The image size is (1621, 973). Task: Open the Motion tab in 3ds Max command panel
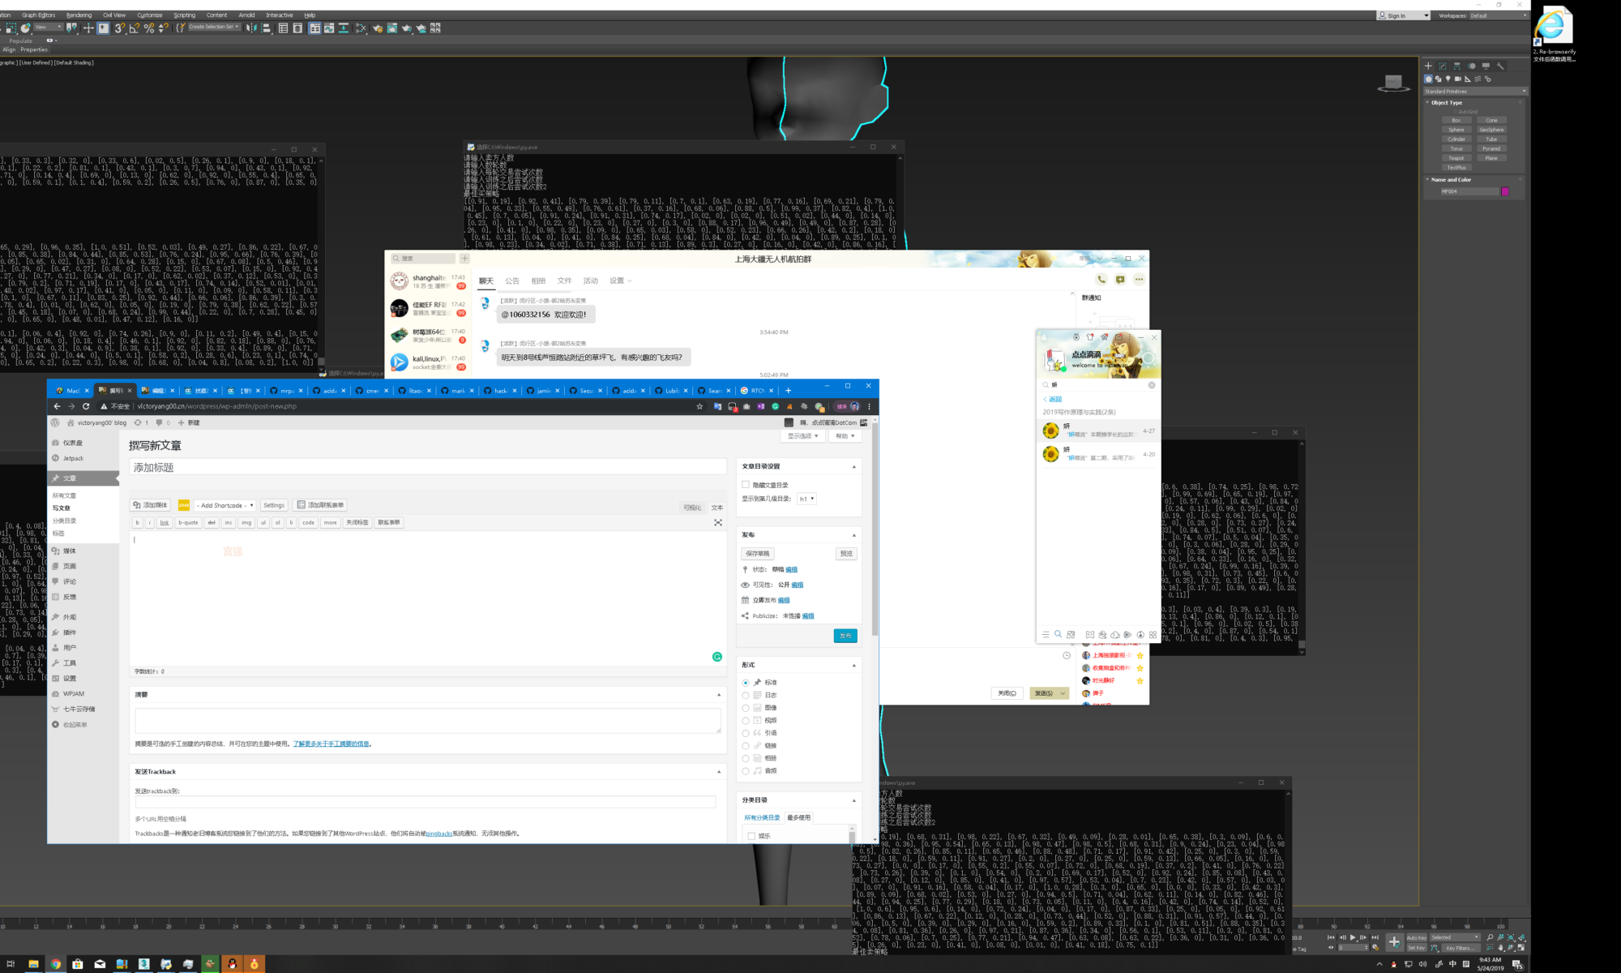(x=1471, y=66)
